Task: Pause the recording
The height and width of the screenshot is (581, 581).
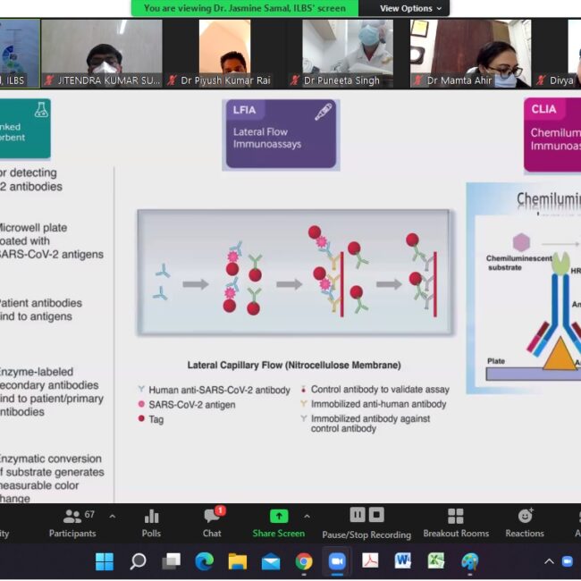Action: click(x=358, y=515)
